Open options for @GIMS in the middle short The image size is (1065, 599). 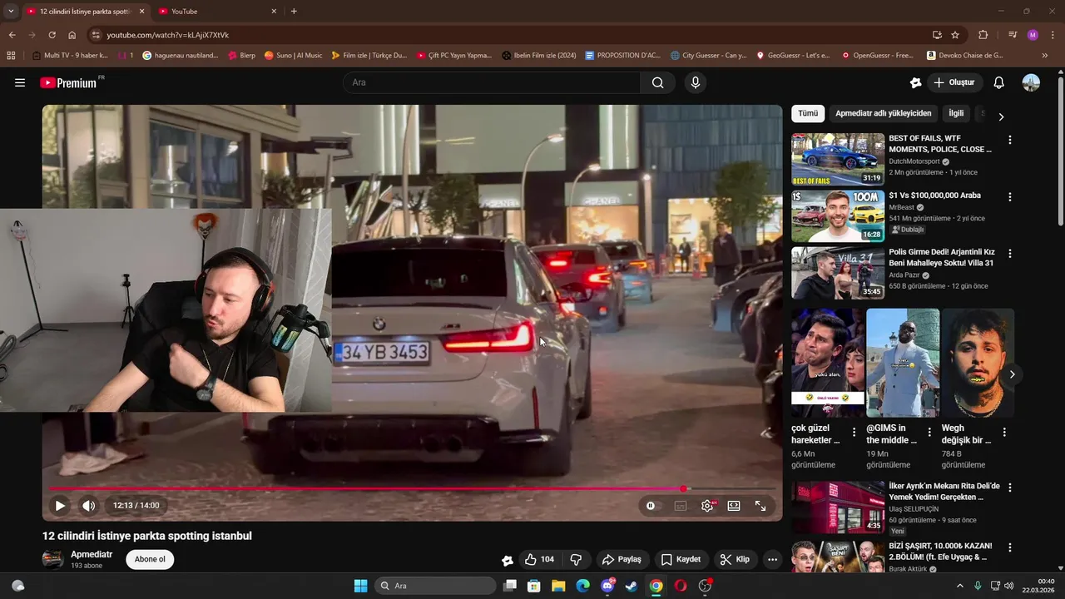pos(929,433)
